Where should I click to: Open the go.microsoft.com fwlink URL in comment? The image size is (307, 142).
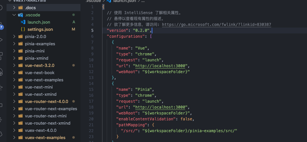pos(217,25)
